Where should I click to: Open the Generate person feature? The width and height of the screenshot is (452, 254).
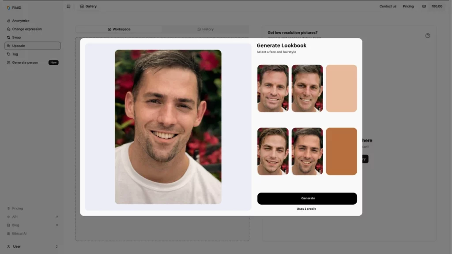tap(25, 62)
